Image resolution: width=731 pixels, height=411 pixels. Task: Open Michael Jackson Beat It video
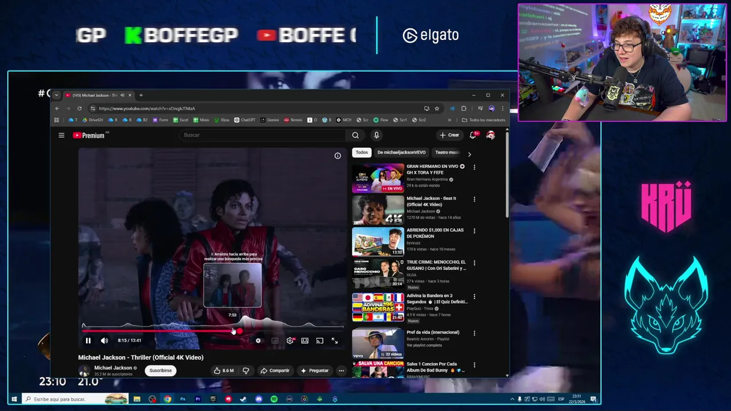[x=377, y=210]
